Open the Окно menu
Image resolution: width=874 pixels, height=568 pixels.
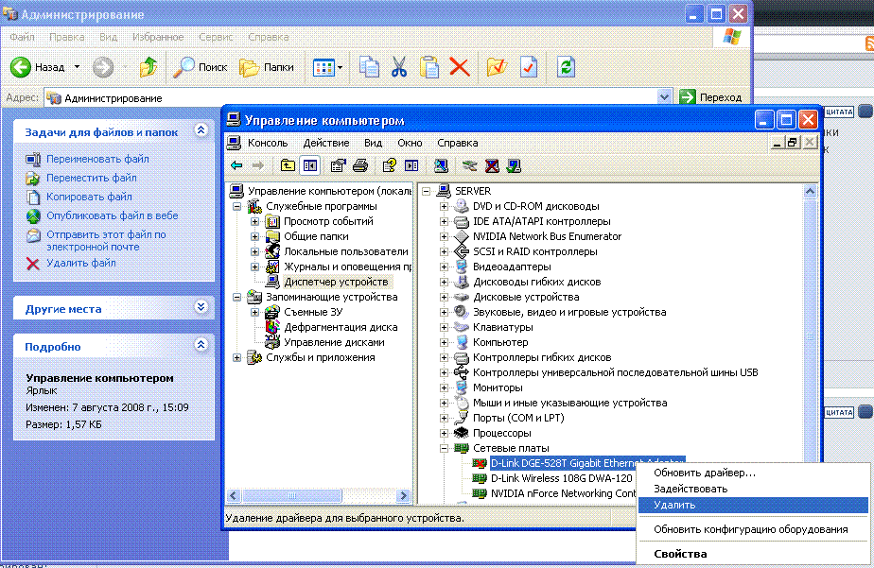pos(410,143)
